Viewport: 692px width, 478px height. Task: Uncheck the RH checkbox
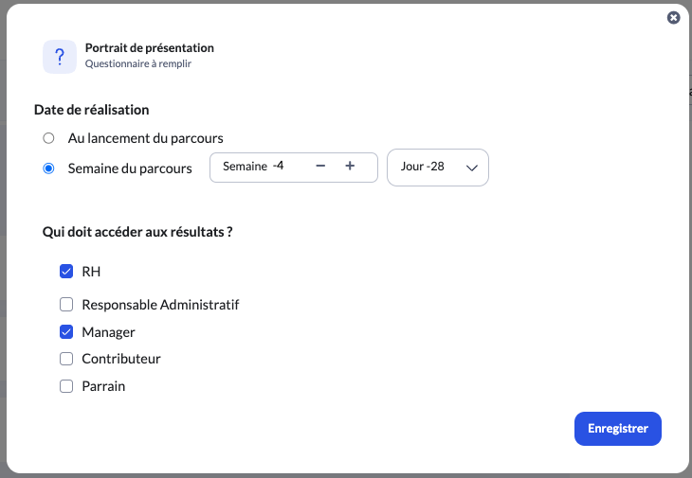coord(66,272)
